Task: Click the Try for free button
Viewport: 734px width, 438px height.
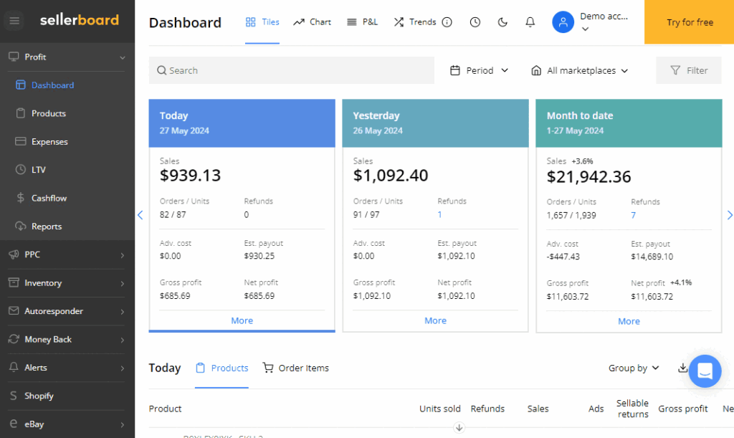Action: tap(689, 22)
